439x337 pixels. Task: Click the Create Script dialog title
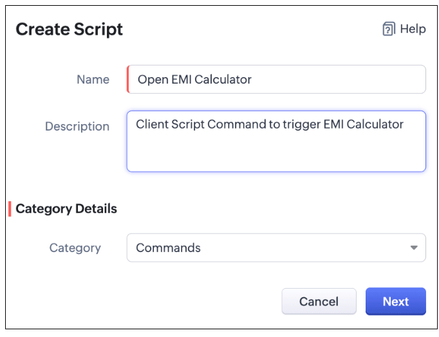point(69,30)
